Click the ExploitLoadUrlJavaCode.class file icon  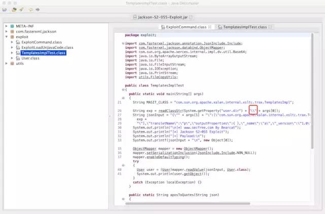[x=18, y=48]
